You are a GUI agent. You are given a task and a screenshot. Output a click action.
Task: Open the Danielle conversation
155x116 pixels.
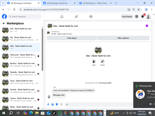click(x=21, y=73)
